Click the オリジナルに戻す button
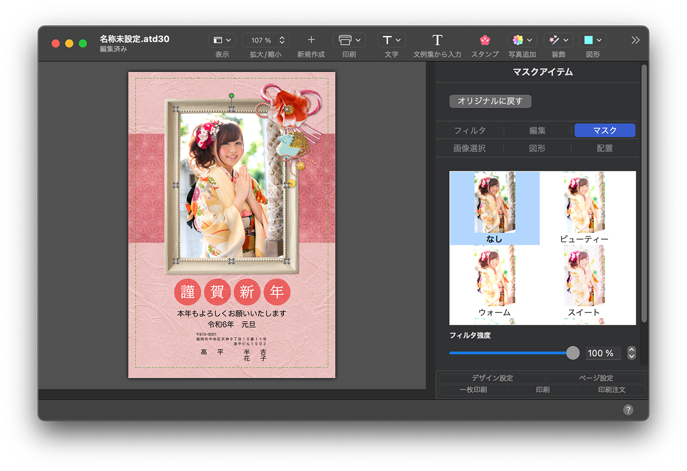Viewport: 687px width, 471px height. tap(490, 101)
